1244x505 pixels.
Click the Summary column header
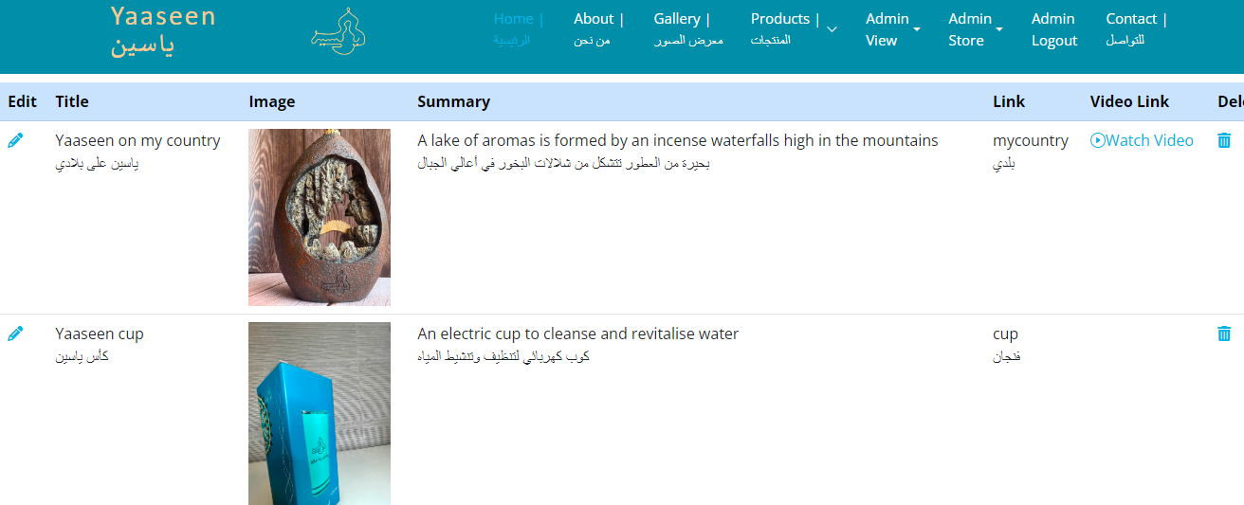[x=453, y=101]
